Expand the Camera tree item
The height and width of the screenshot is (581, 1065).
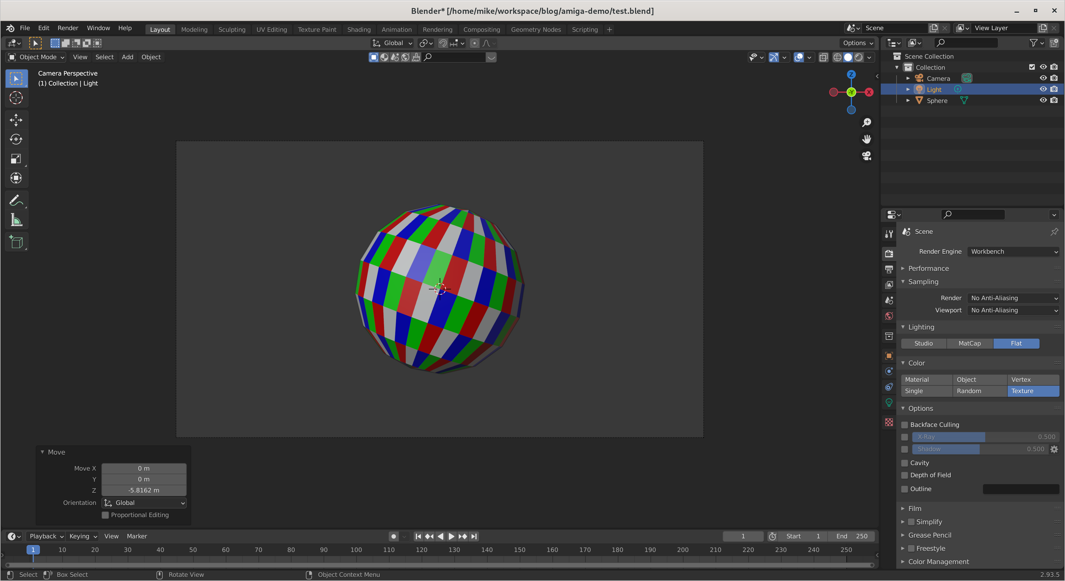908,79
